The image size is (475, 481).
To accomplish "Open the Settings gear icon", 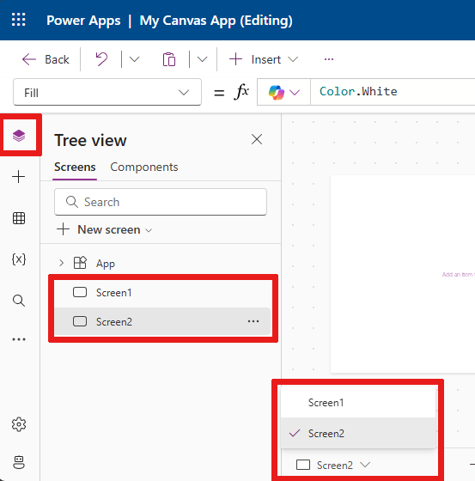I will click(x=19, y=424).
